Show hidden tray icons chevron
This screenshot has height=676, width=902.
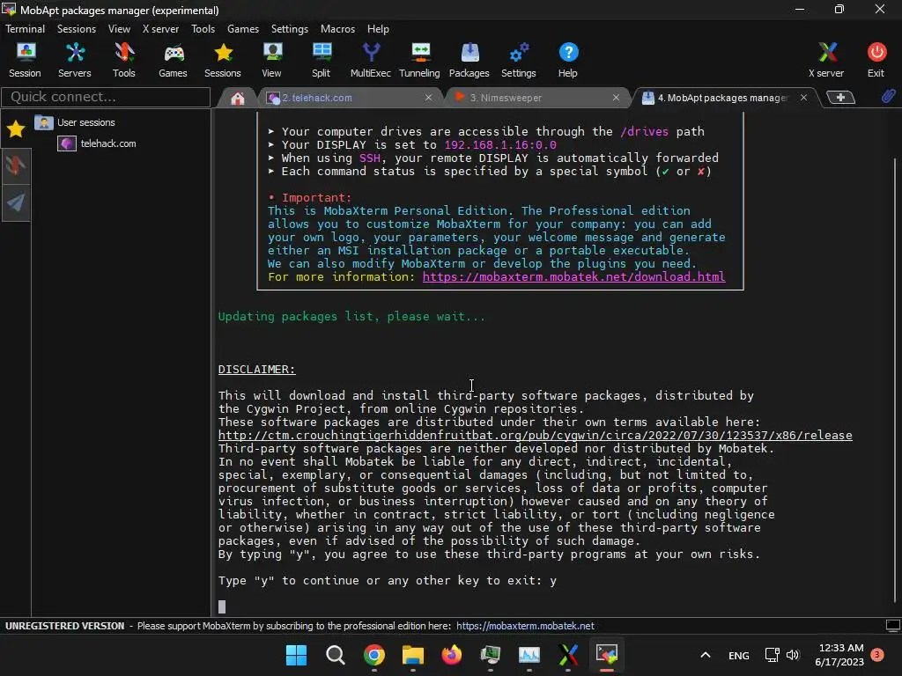click(x=706, y=655)
